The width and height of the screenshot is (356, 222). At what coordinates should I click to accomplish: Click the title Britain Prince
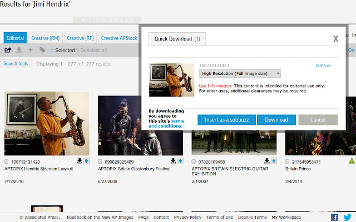pyautogui.click(x=298, y=169)
